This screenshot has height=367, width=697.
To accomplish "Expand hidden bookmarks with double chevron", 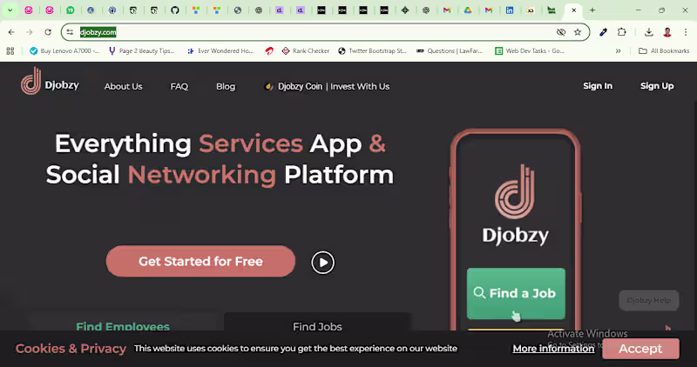I will (x=618, y=51).
